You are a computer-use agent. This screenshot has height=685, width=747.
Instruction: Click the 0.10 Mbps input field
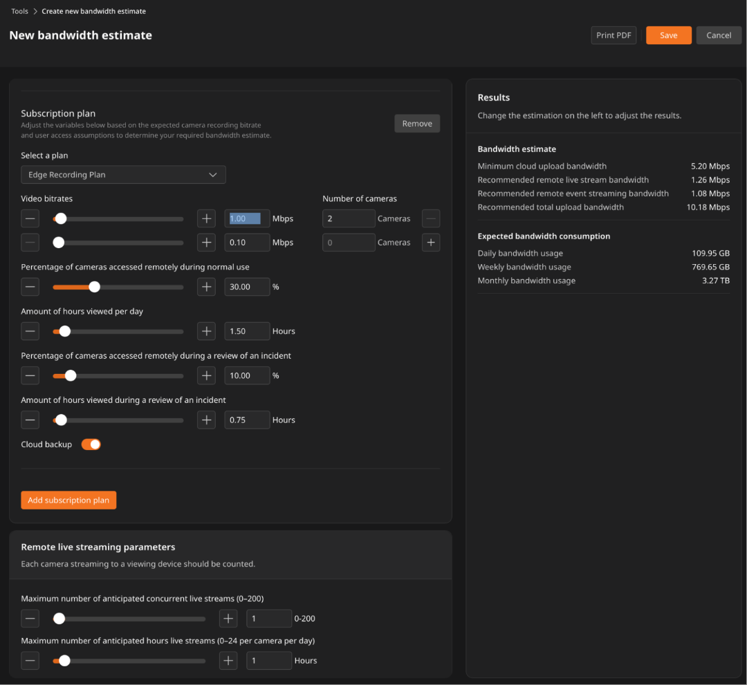click(247, 243)
